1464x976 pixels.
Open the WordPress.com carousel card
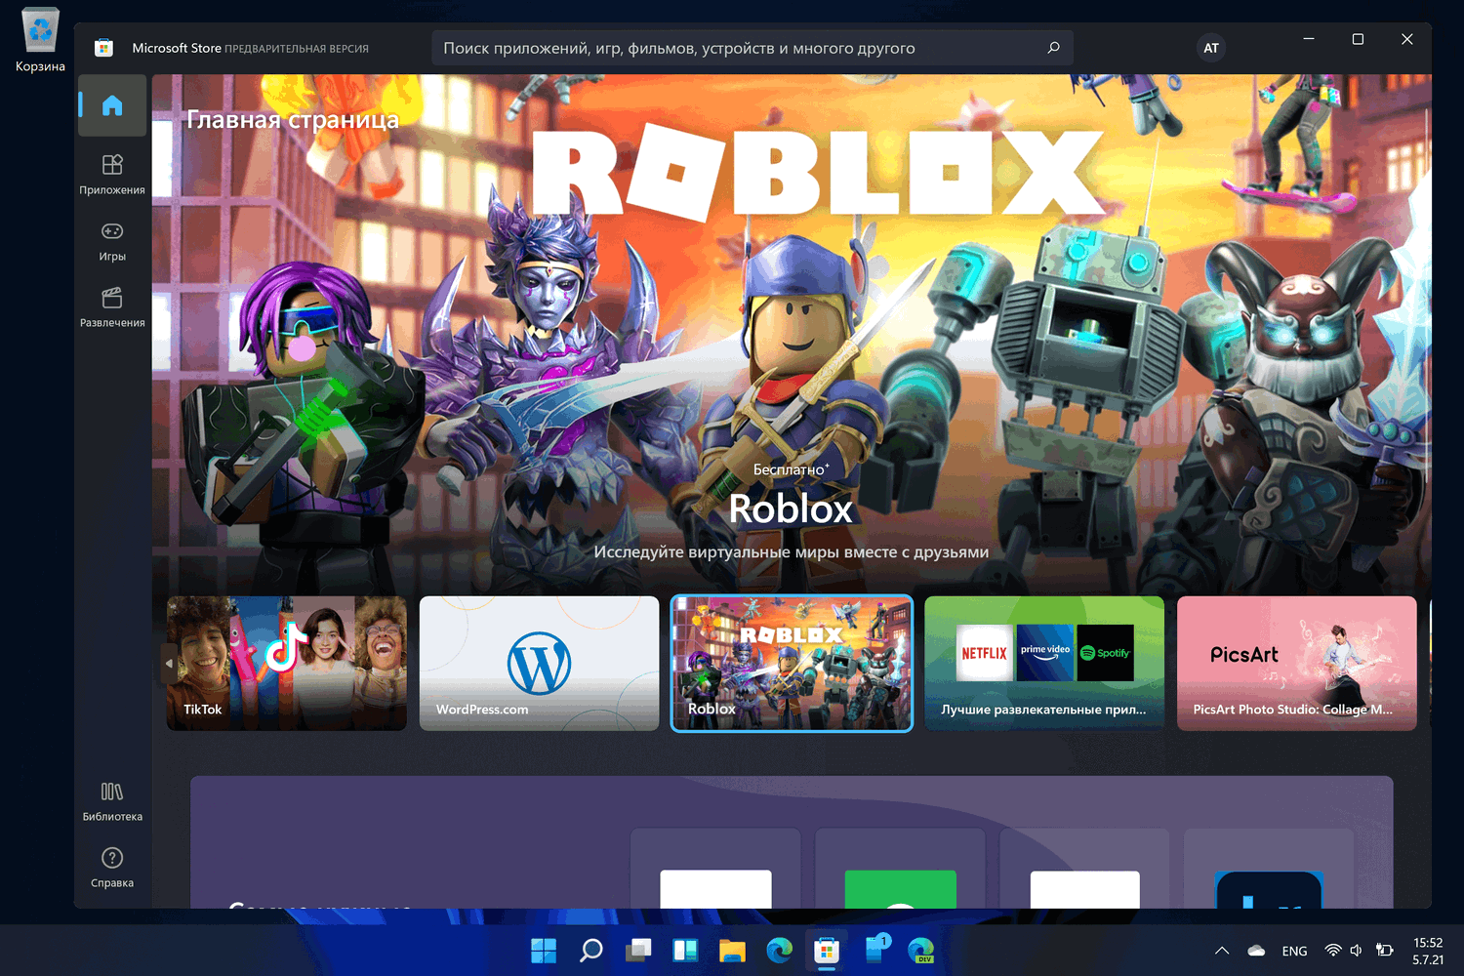(540, 664)
